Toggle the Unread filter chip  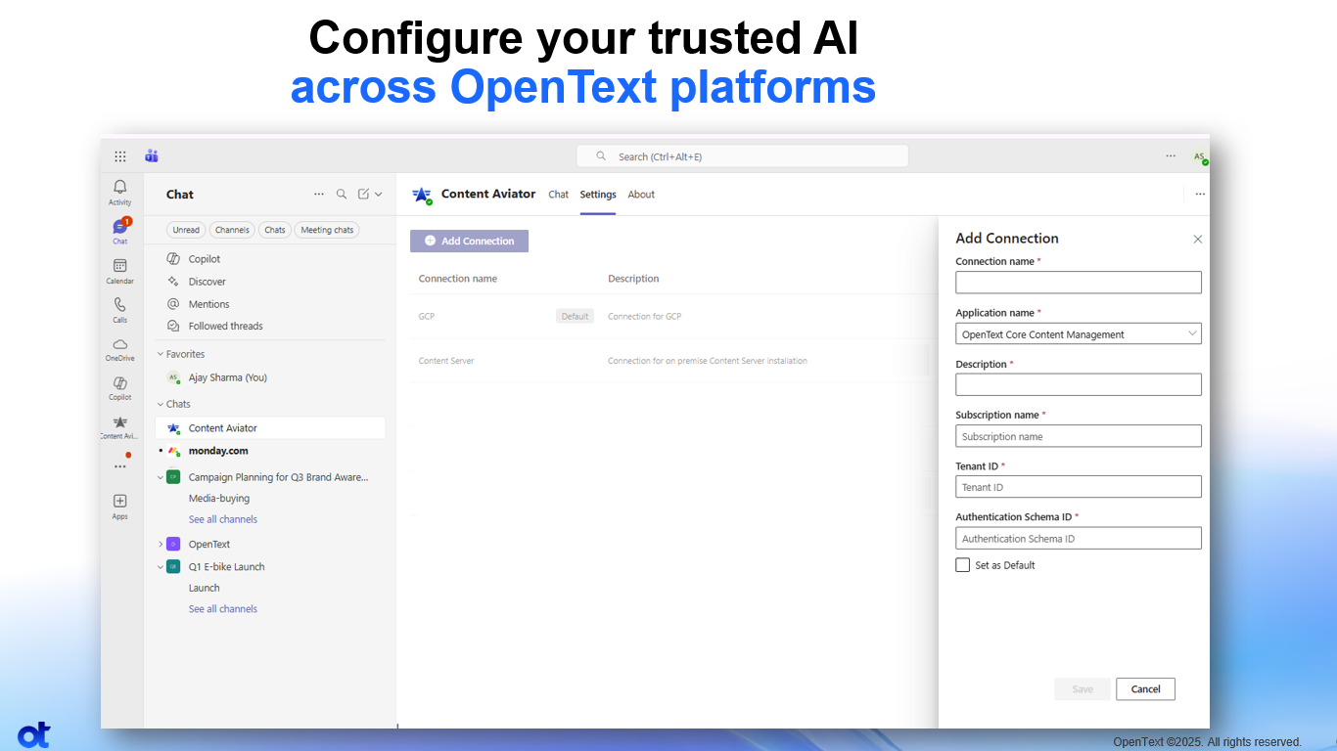pos(186,230)
